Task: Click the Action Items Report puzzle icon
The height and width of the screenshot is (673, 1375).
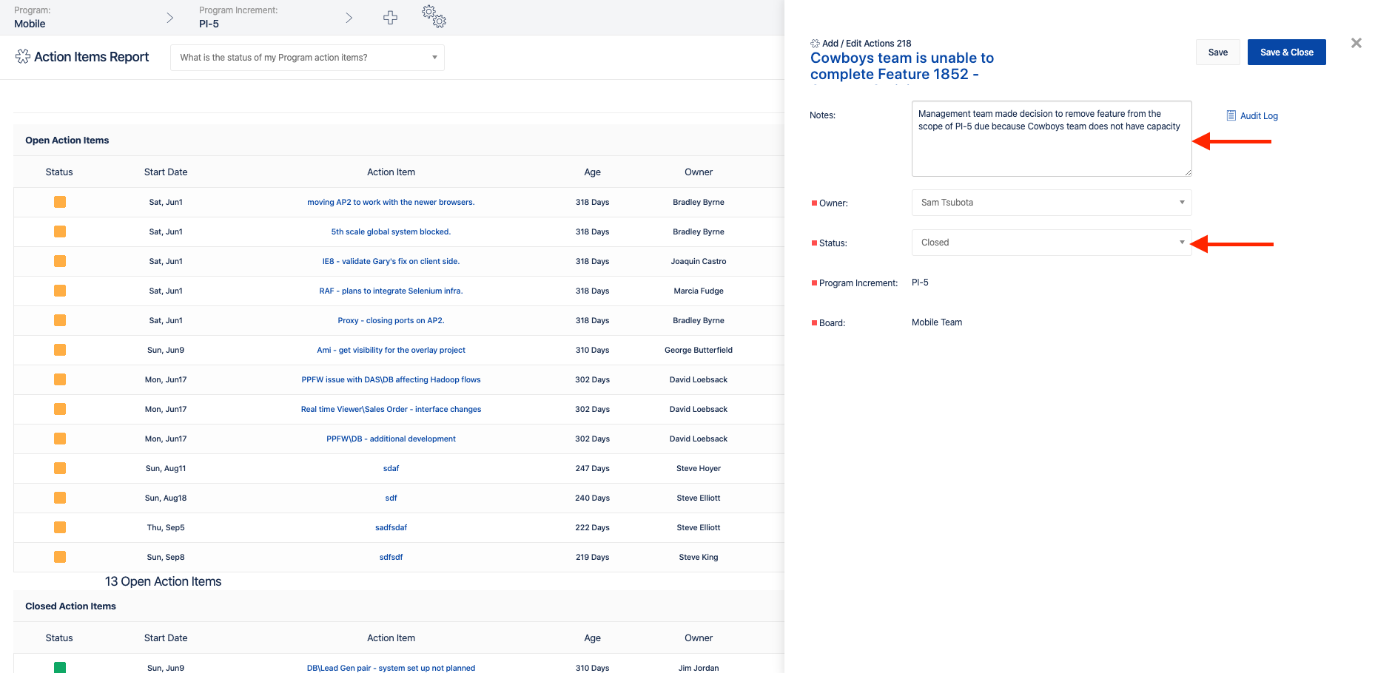Action: click(x=23, y=57)
